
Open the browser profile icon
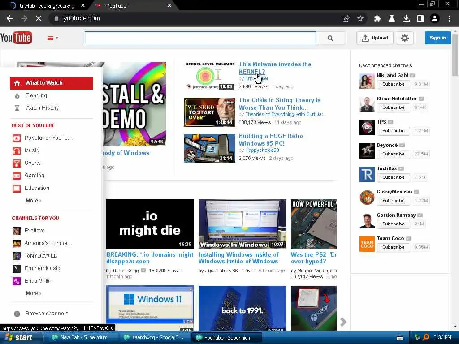435,18
